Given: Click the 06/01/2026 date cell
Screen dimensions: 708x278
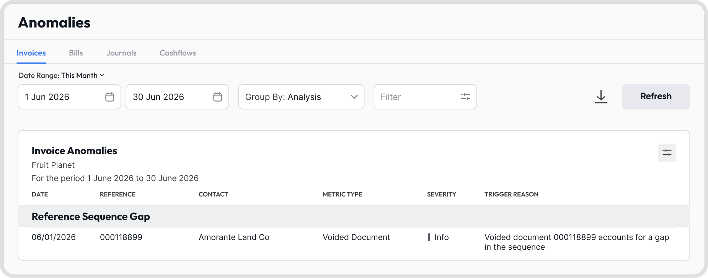Looking at the screenshot, I should [x=54, y=238].
